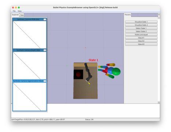Switch camera to View #3
171x132 pixels.
click(141, 44)
